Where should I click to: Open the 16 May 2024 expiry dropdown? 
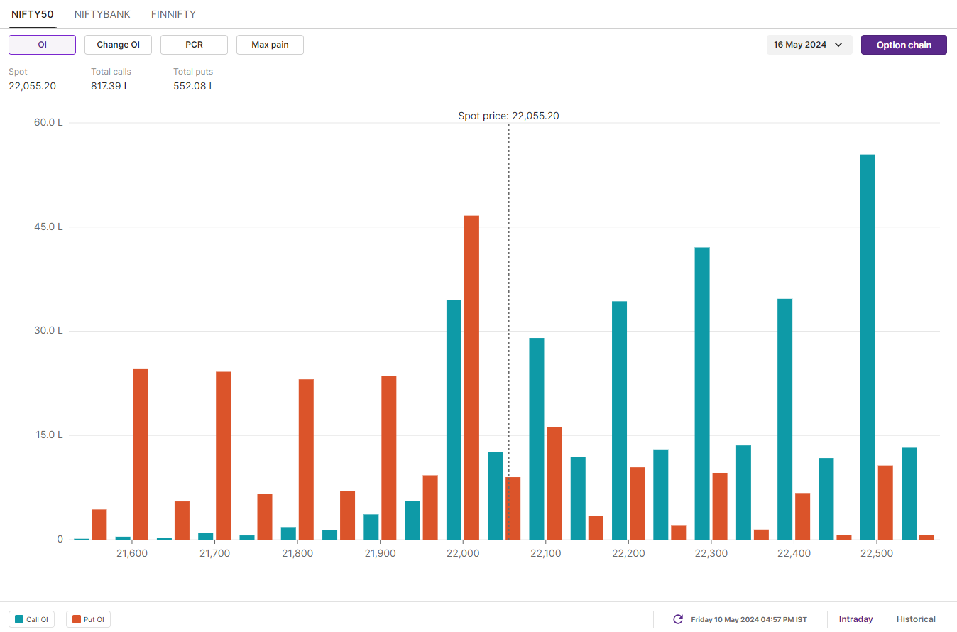point(809,45)
